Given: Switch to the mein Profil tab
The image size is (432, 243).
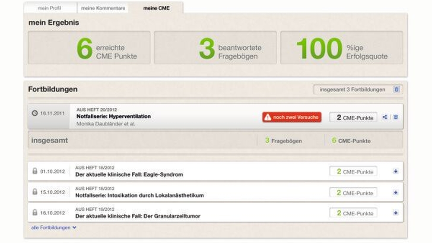Looking at the screenshot, I should pos(50,8).
